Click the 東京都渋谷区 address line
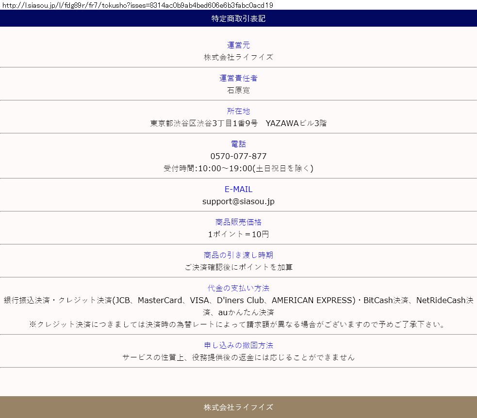The width and height of the screenshot is (477, 418). (x=238, y=123)
